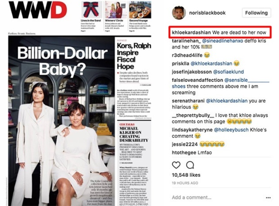Open norisblackbook profile picture
279x206 pixels.
(x=179, y=13)
